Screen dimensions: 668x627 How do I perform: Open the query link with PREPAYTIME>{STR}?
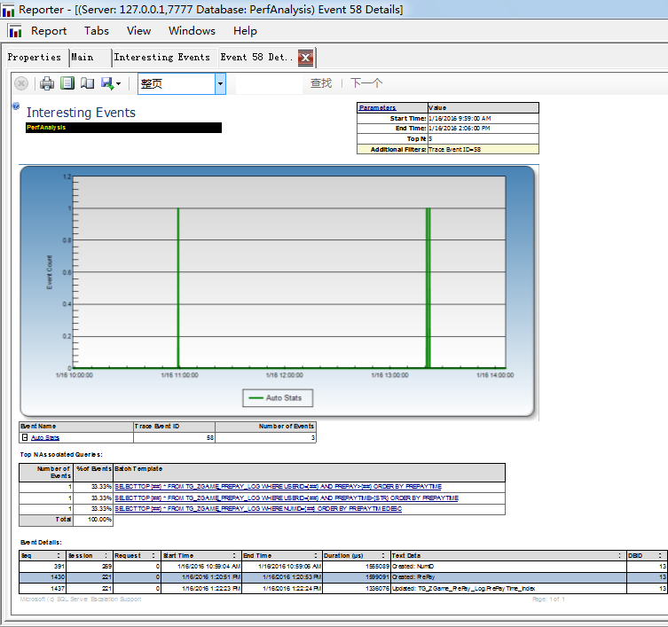[x=287, y=498]
